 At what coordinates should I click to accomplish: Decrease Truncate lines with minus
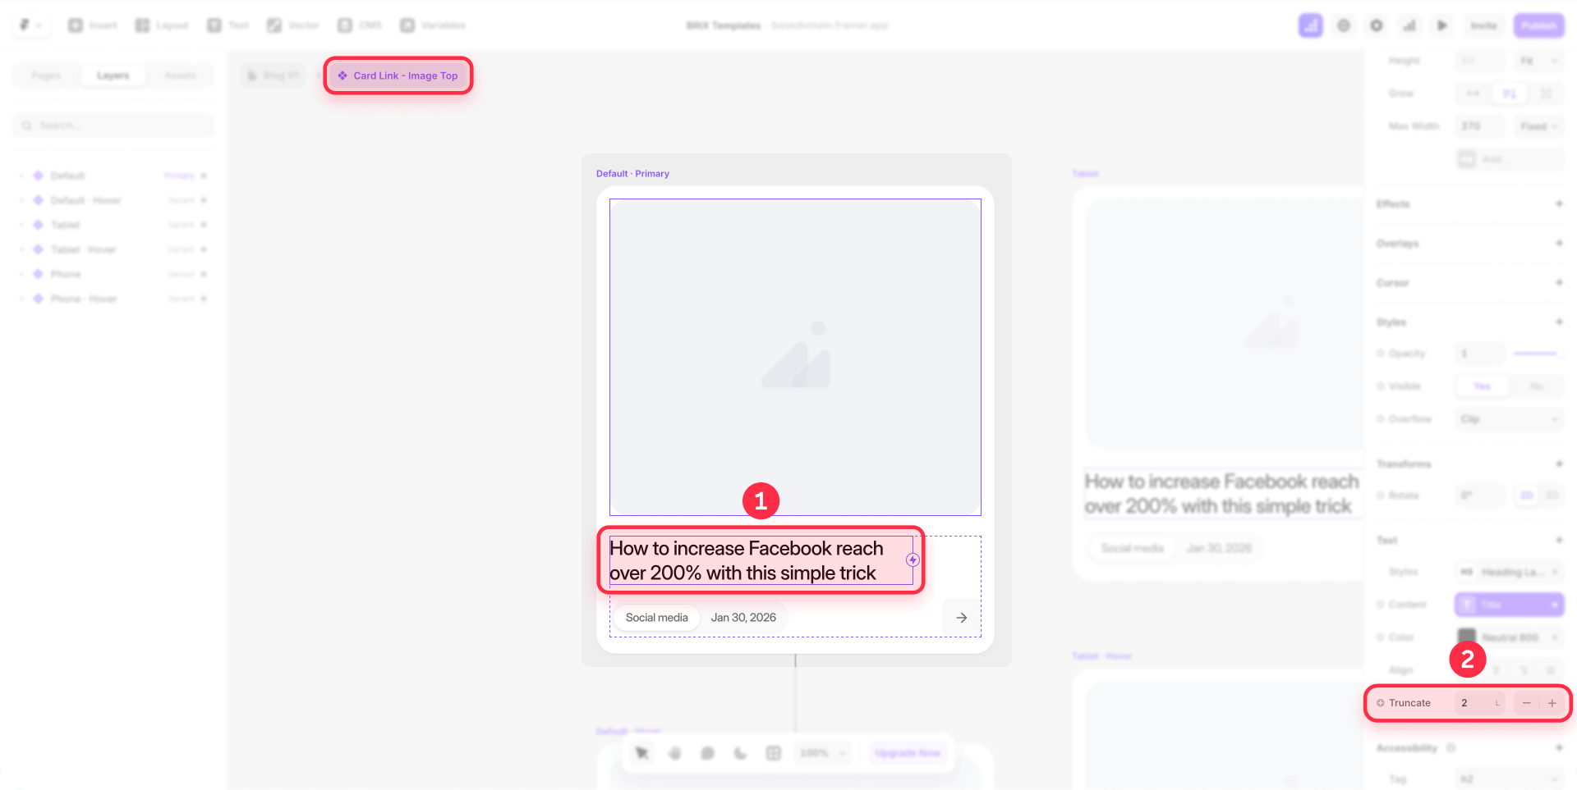1526,703
